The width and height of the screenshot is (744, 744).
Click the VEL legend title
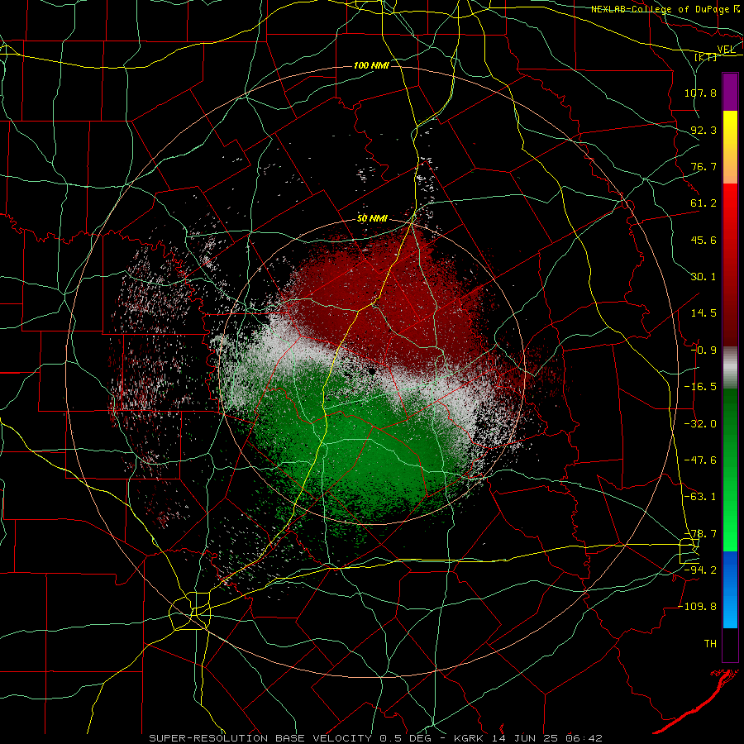pos(726,50)
